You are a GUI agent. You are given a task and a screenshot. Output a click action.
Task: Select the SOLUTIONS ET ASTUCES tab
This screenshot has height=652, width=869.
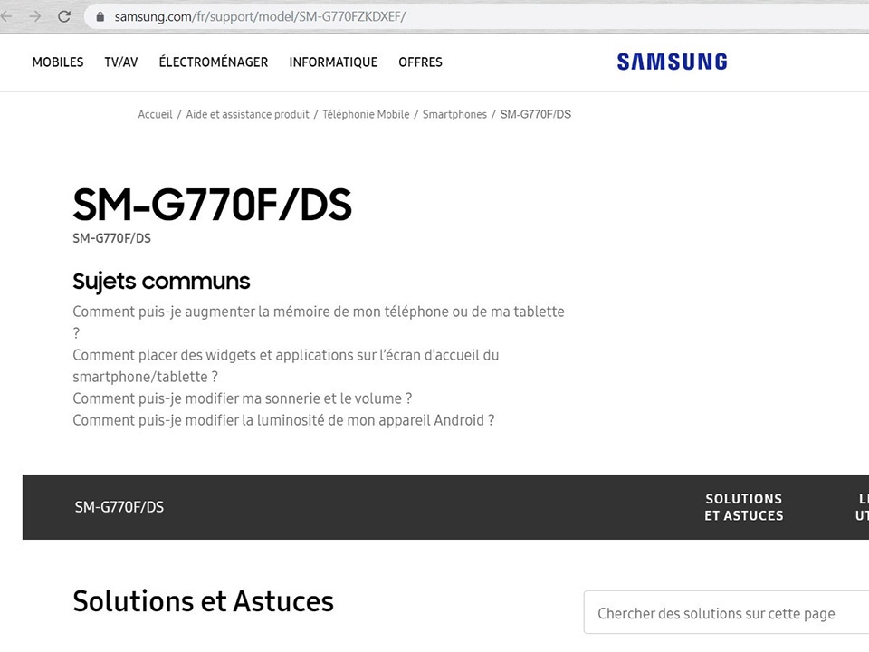pos(744,507)
